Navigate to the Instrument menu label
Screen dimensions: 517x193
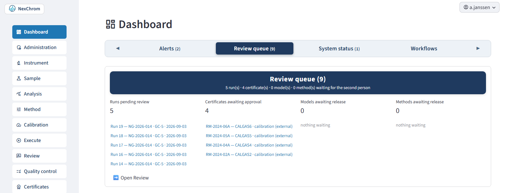coord(36,63)
